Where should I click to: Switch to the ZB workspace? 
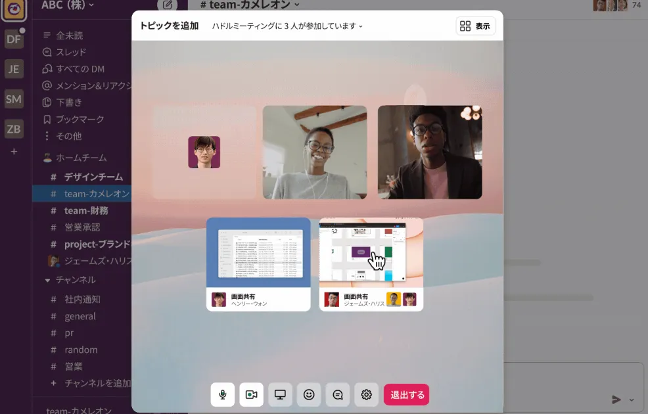click(14, 129)
